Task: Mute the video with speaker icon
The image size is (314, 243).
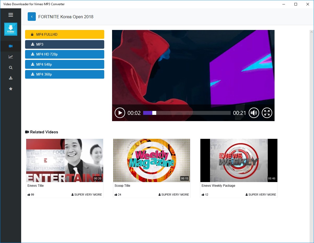Action: [254, 113]
